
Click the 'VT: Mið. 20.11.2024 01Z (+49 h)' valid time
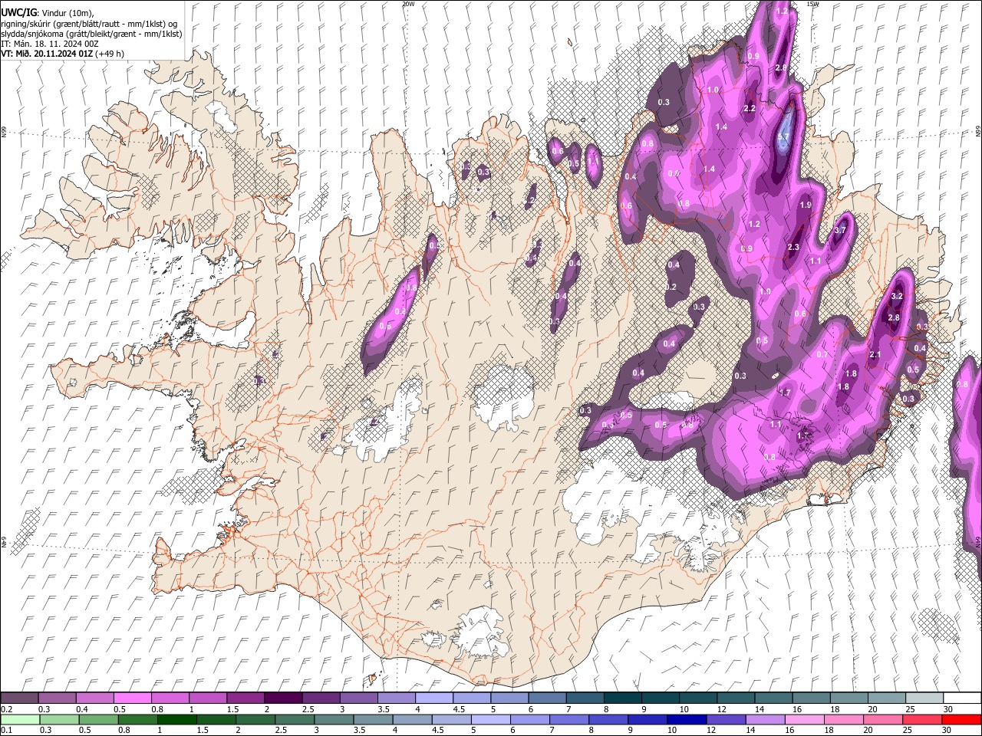(x=62, y=54)
